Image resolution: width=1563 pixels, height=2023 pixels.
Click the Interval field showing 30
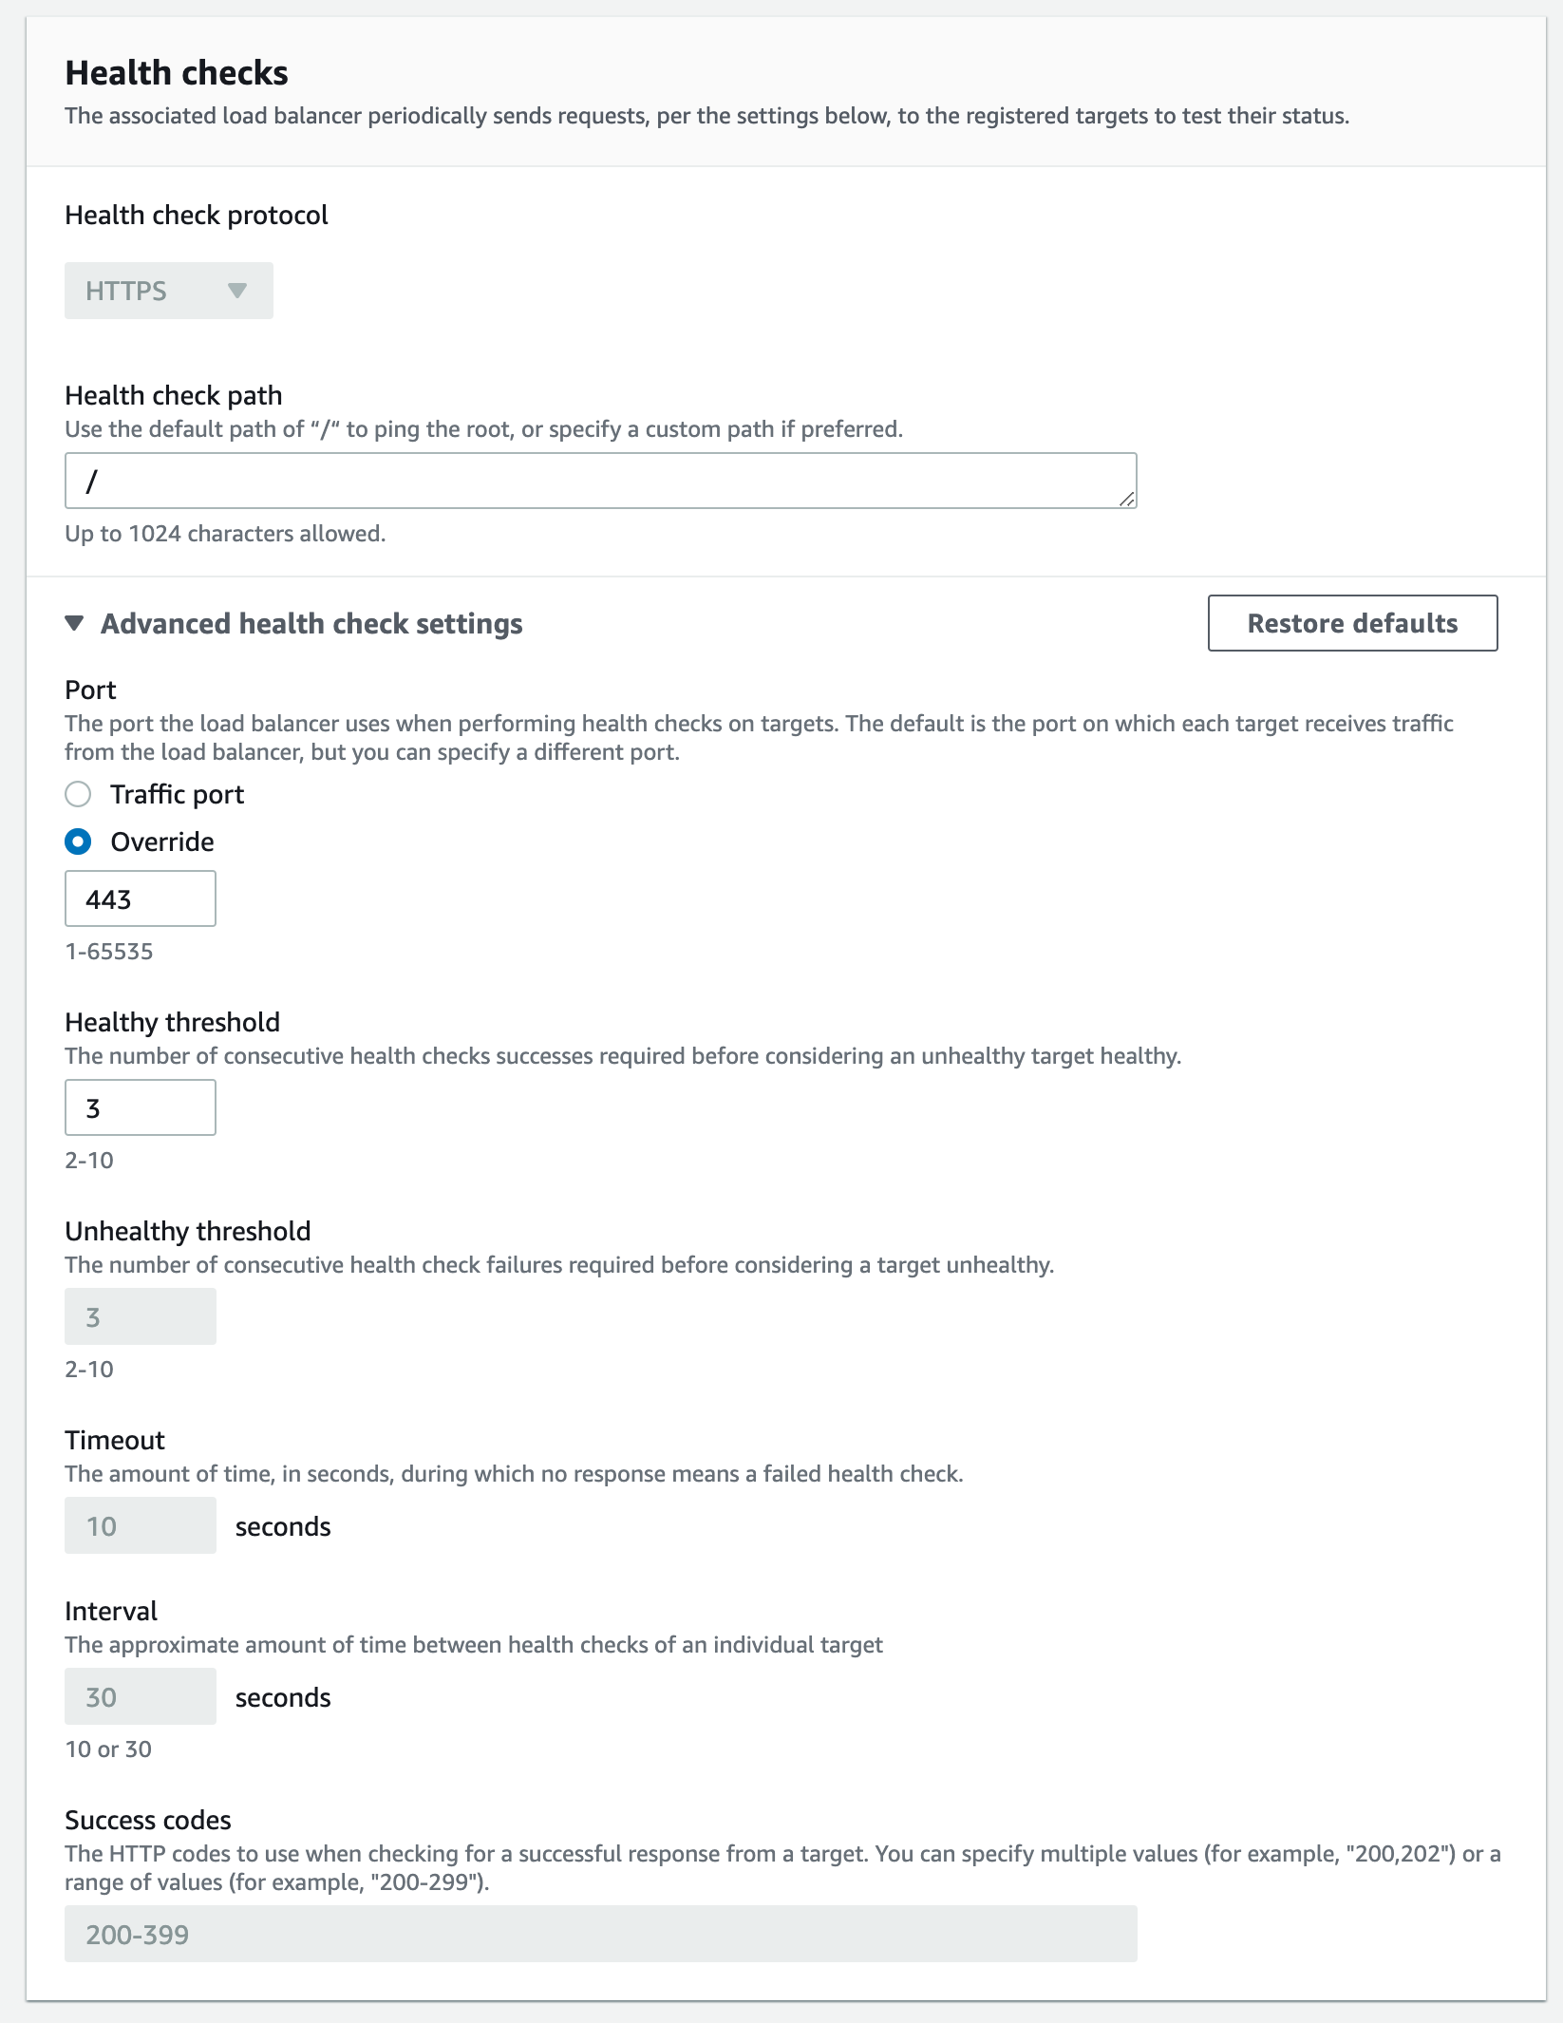[x=140, y=1696]
